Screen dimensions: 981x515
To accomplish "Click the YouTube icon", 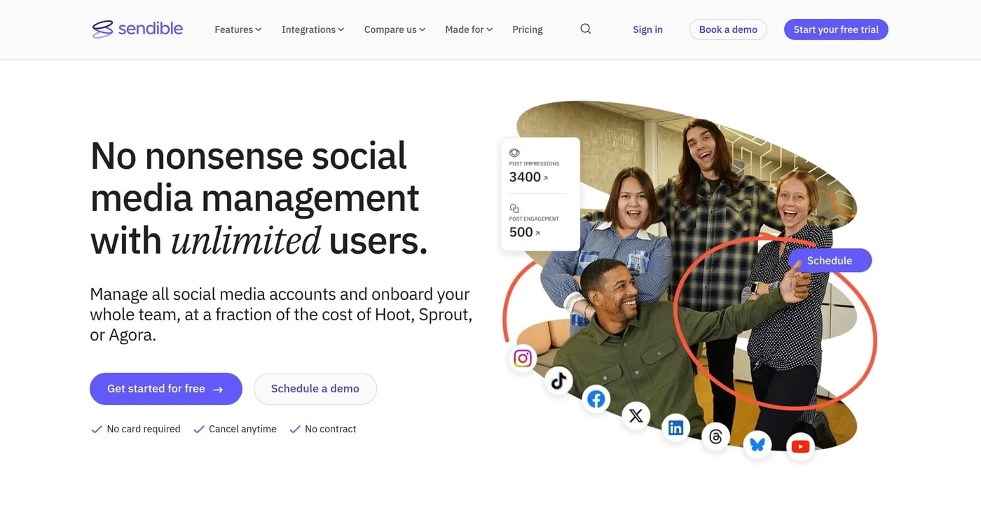I will click(800, 446).
